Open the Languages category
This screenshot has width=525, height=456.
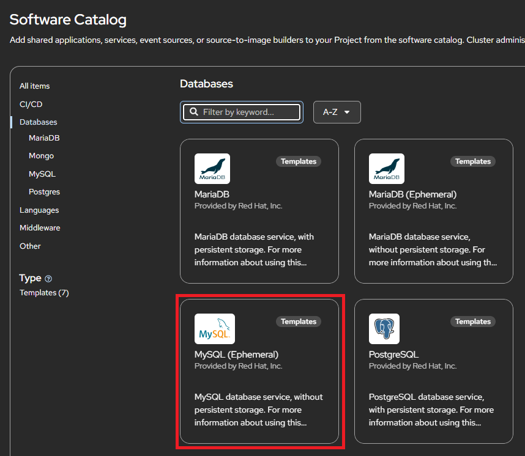click(39, 210)
